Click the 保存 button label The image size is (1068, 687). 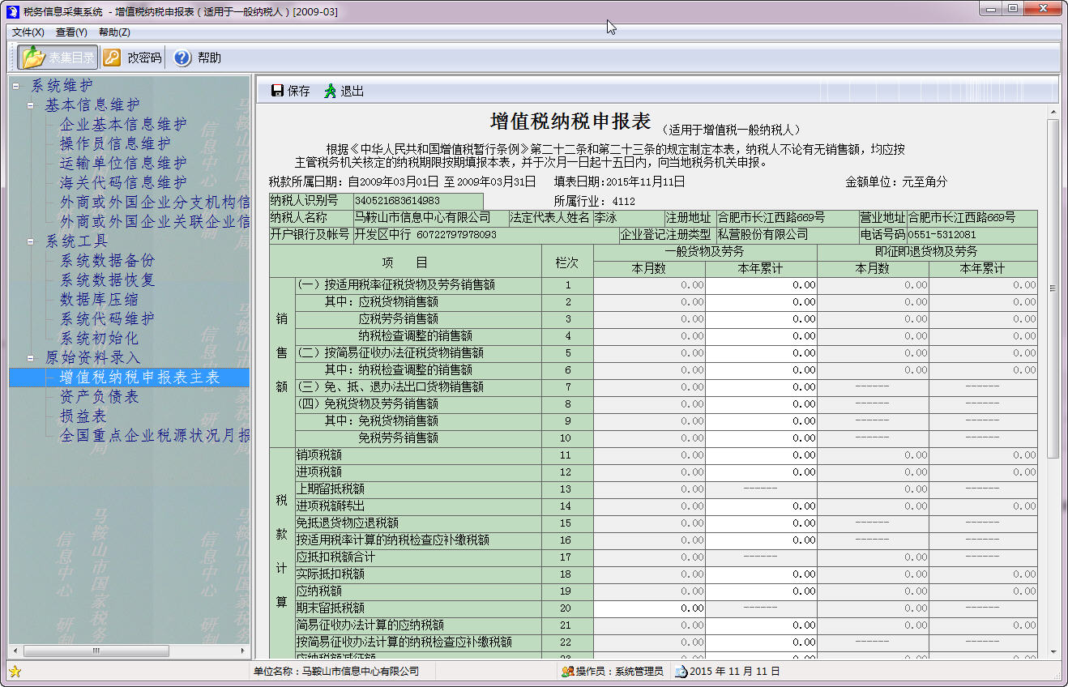tap(299, 91)
